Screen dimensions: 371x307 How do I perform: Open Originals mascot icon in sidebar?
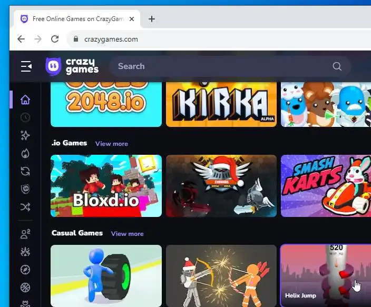point(25,189)
